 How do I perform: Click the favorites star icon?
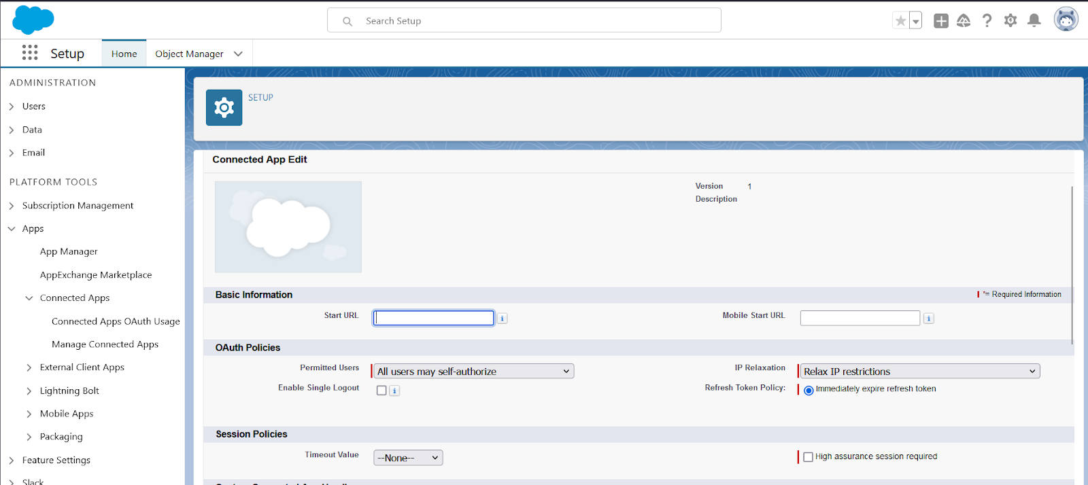[900, 21]
